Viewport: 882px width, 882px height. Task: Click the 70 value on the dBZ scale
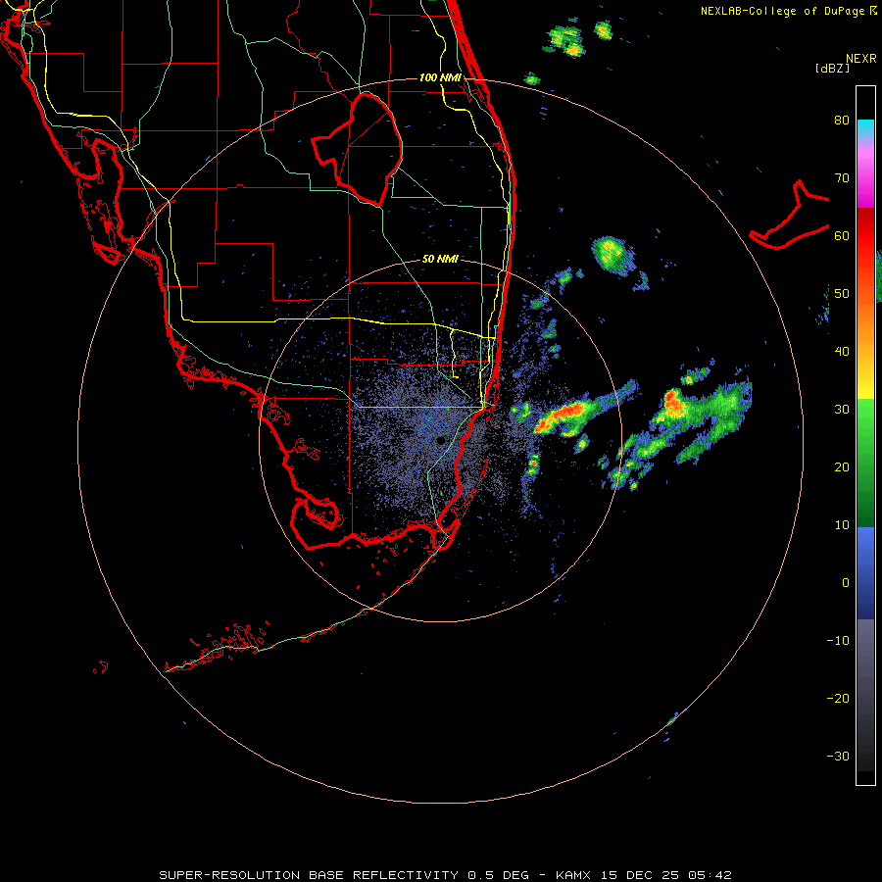point(842,178)
